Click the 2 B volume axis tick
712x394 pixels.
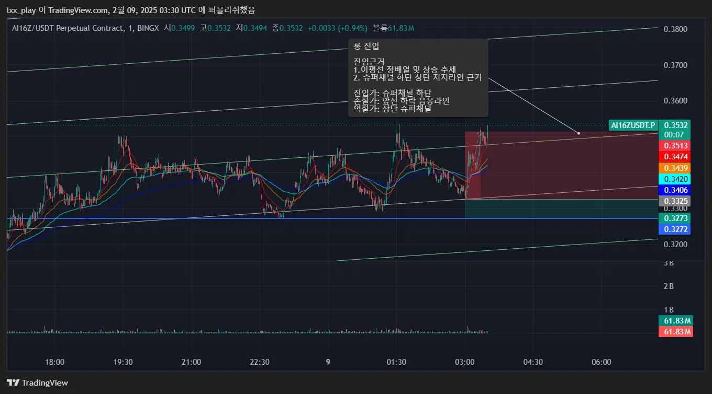point(669,286)
